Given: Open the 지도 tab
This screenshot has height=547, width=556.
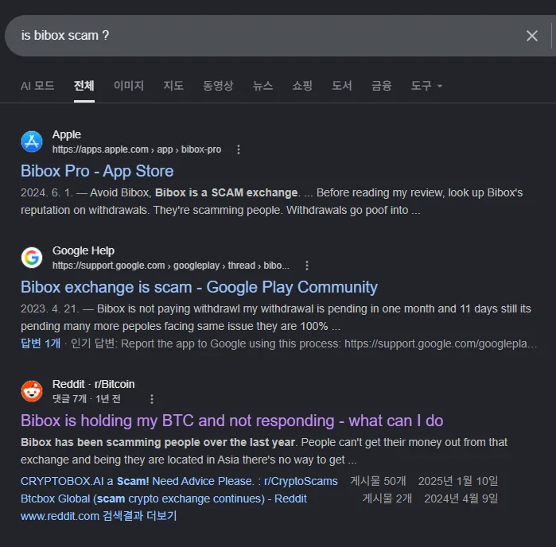Looking at the screenshot, I should [173, 85].
